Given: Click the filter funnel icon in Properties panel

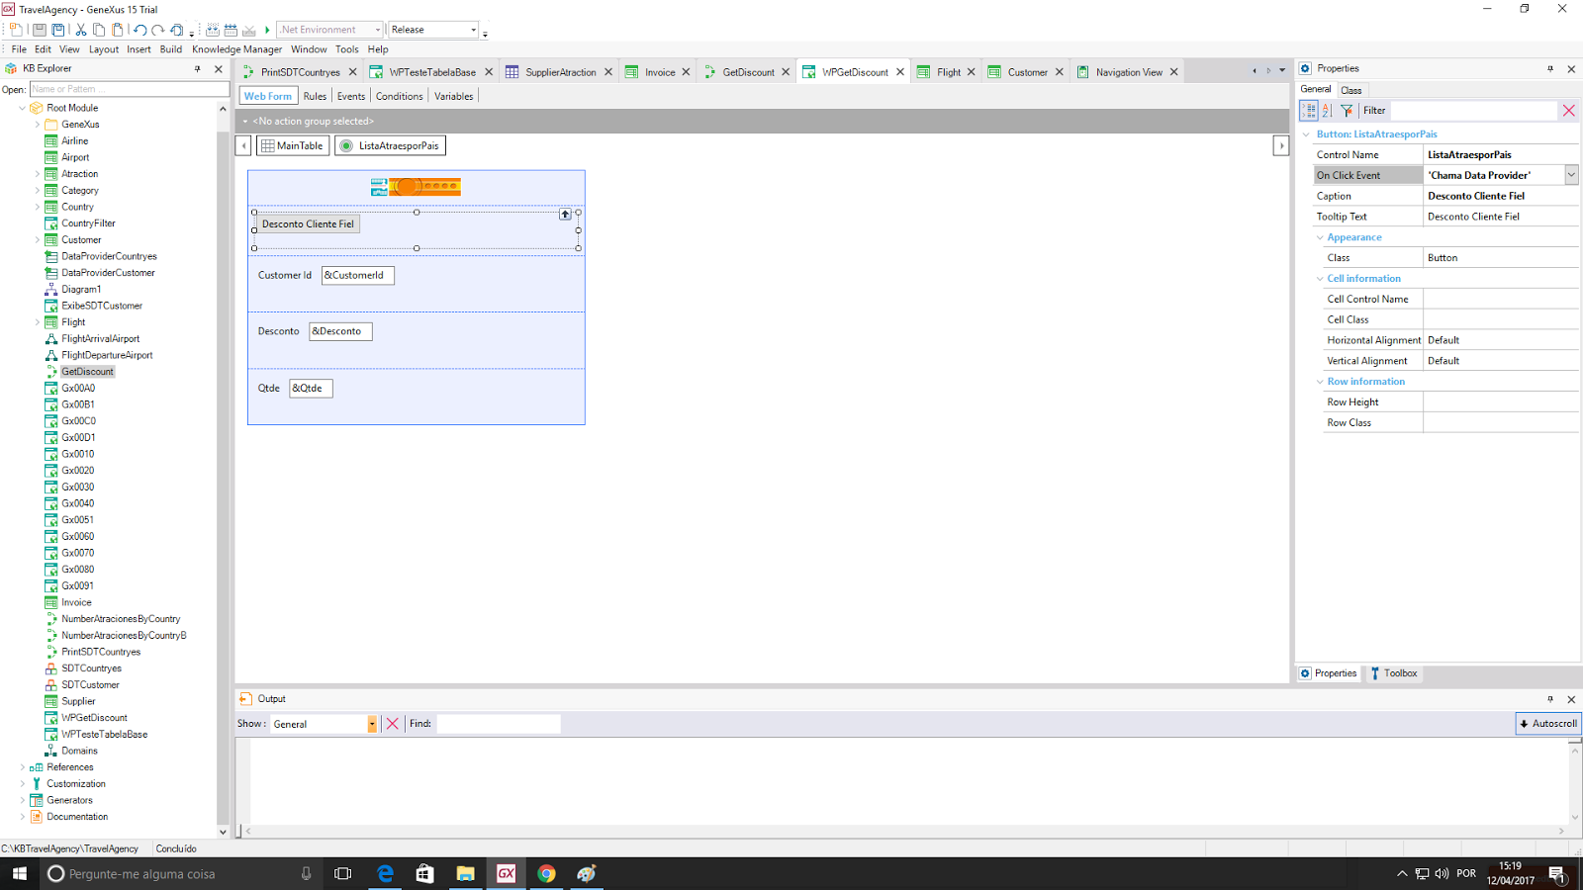Looking at the screenshot, I should pos(1347,110).
